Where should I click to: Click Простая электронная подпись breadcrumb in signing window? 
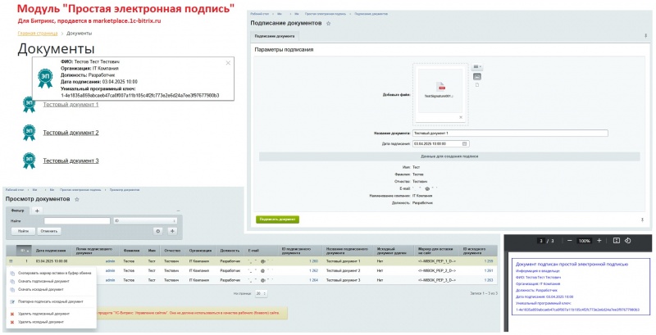point(327,14)
